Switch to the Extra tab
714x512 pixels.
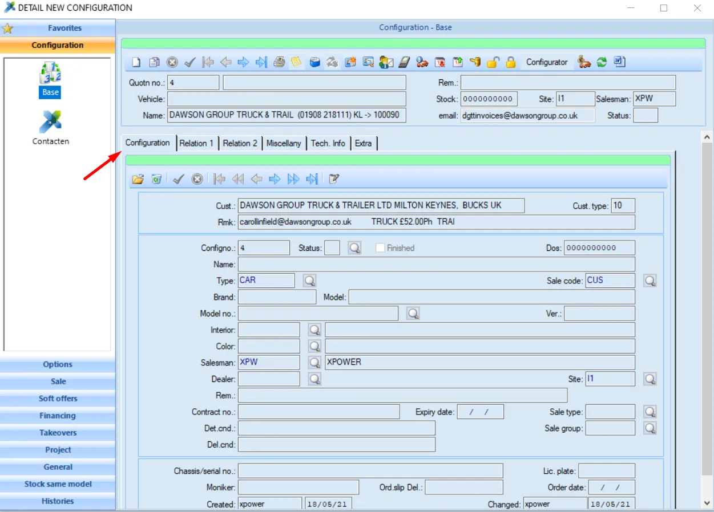(x=364, y=143)
